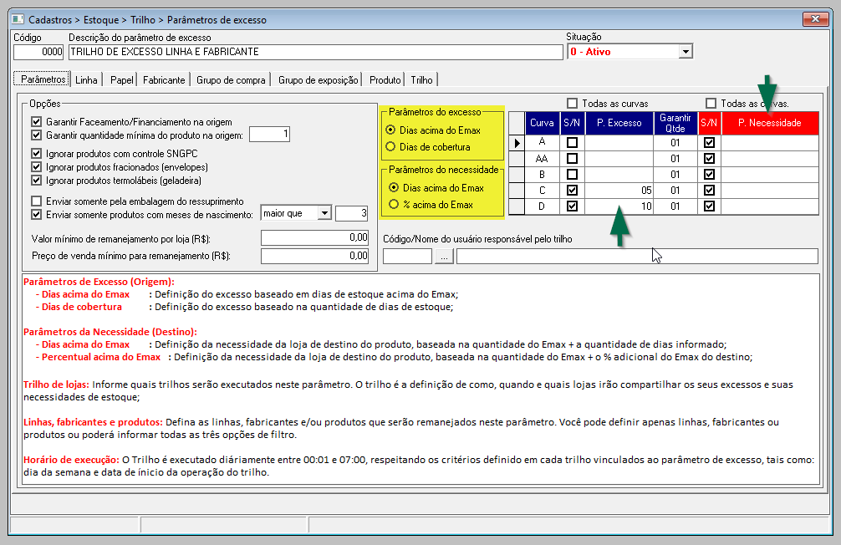Click the meses de nascimento value field
This screenshot has width=841, height=545.
[352, 213]
